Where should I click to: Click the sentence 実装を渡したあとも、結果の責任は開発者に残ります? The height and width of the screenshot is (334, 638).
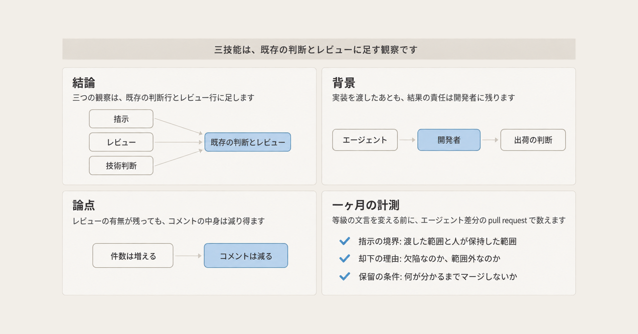point(423,98)
